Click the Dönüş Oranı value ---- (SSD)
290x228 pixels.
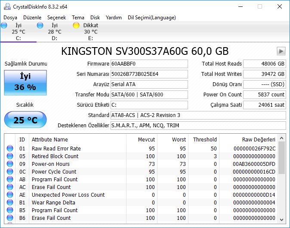pos(265,84)
